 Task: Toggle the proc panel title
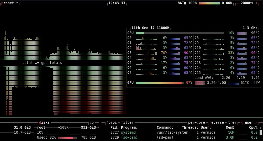pos(112,123)
